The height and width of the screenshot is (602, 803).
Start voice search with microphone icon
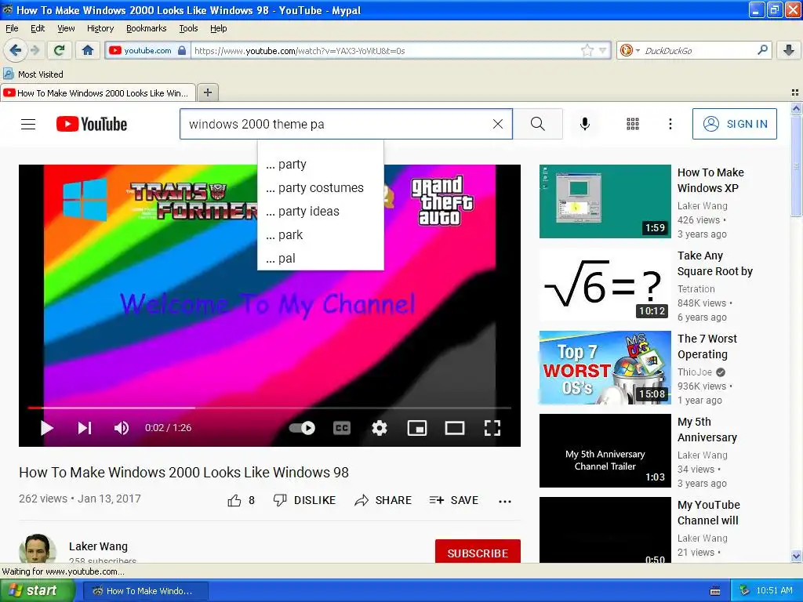[x=585, y=124]
